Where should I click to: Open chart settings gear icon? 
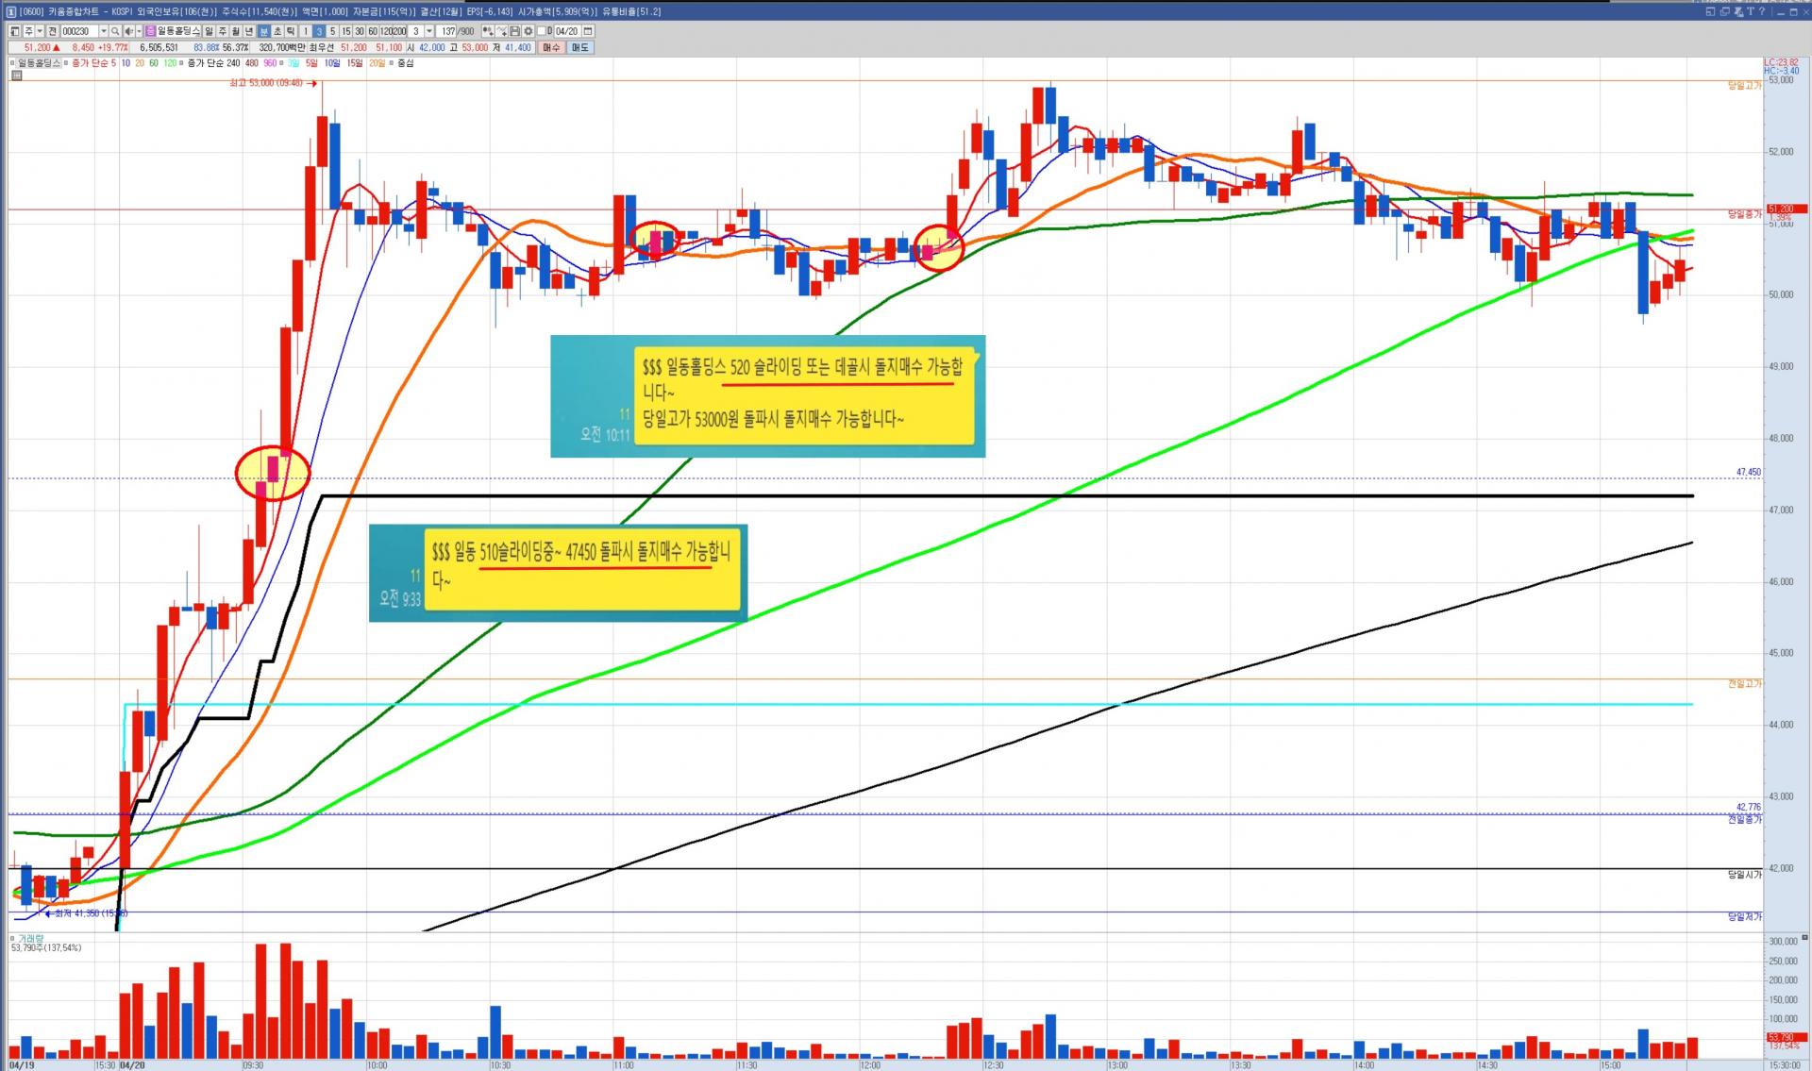coord(528,31)
